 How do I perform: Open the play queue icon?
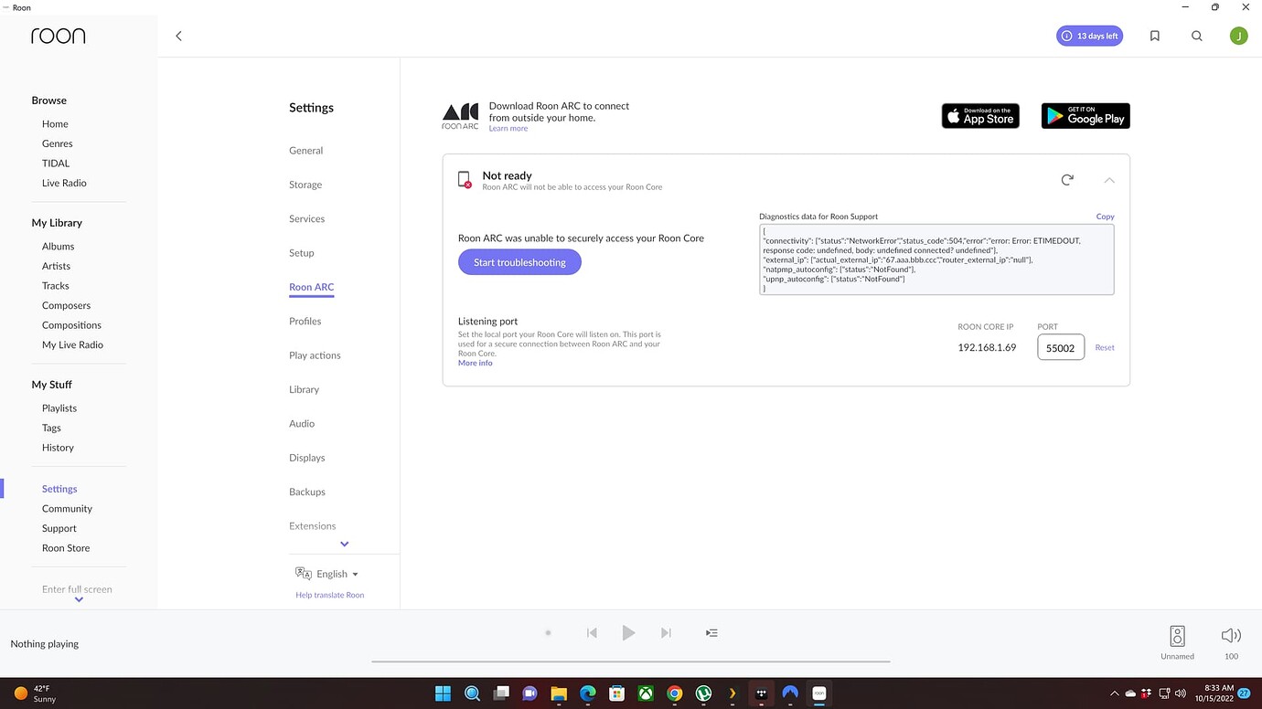click(711, 632)
